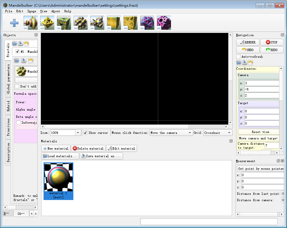
Task: Uncheck the #1 Mandelbulb fractal checkbox
Action: (x=17, y=52)
